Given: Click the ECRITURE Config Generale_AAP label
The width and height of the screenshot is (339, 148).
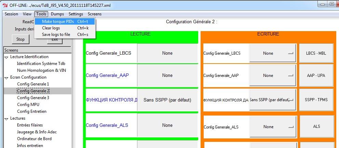Looking at the screenshot, I should [x=221, y=76].
